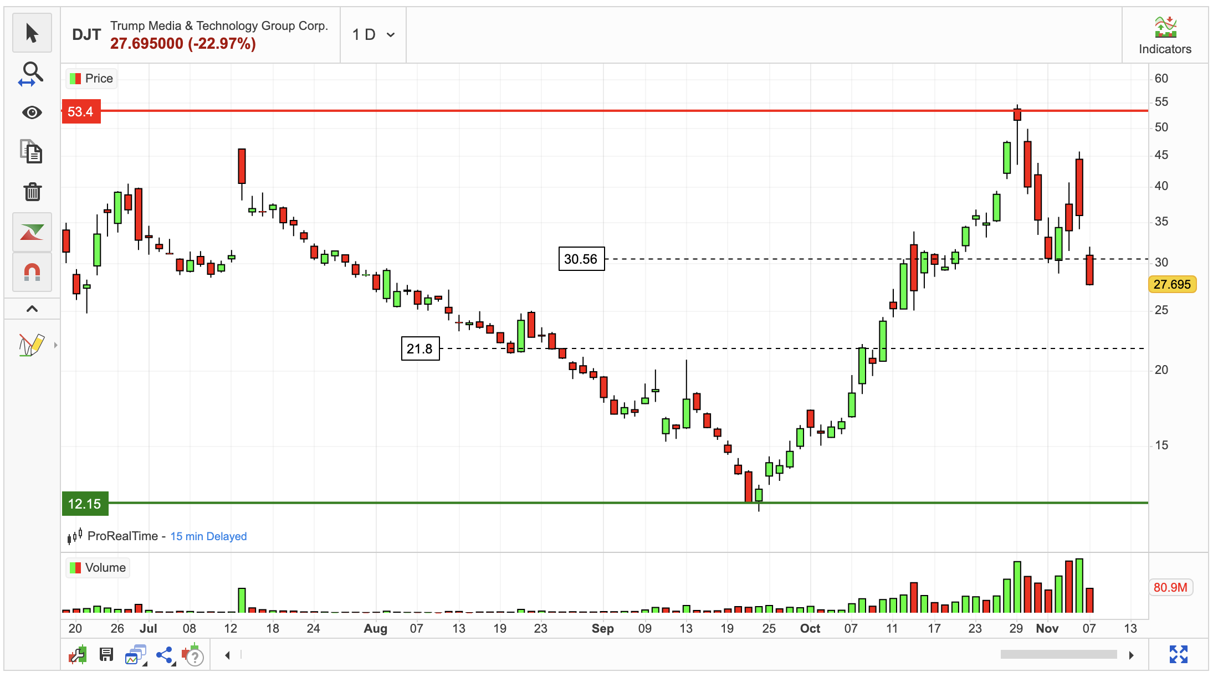Open the chart windows layout menu
The image size is (1218, 677).
[136, 655]
